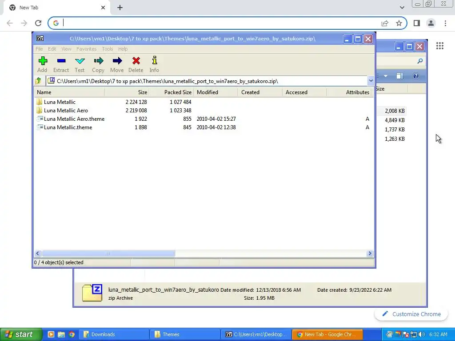Screen dimensions: 455x341
Task: Switch to Themes taskbar window
Action: (185, 334)
